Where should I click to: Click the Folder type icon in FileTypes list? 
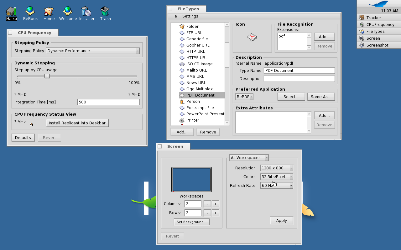[182, 27]
